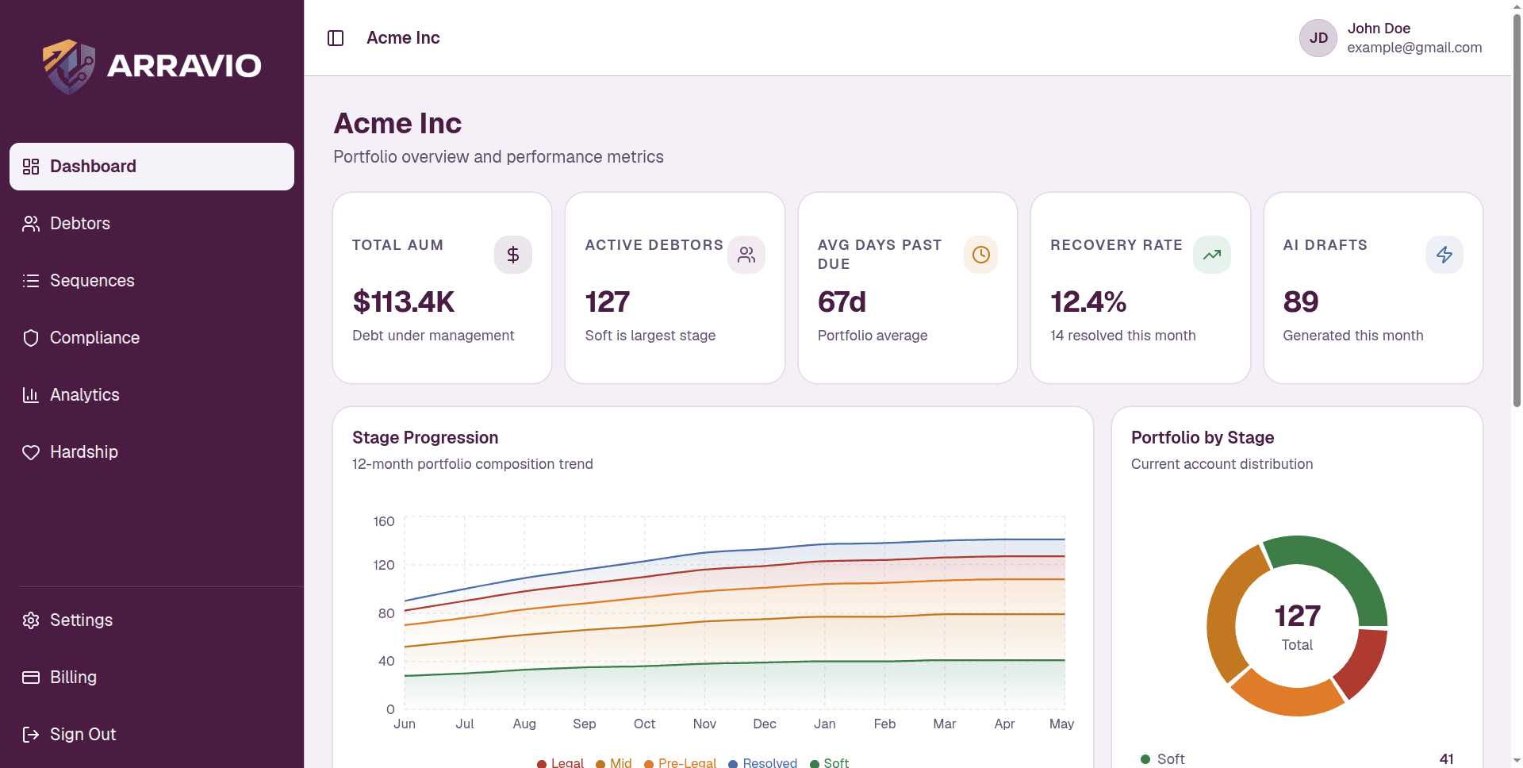Open the Debtors page
Viewport: 1523px width, 768px height.
[x=152, y=224]
